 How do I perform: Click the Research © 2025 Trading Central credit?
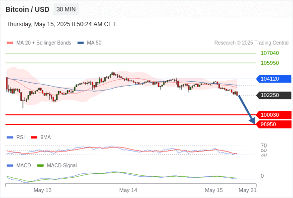pyautogui.click(x=251, y=43)
